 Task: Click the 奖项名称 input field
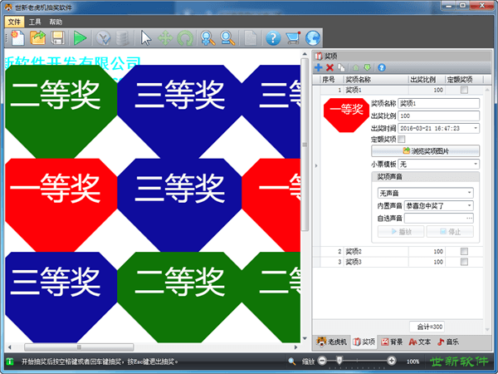[438, 103]
